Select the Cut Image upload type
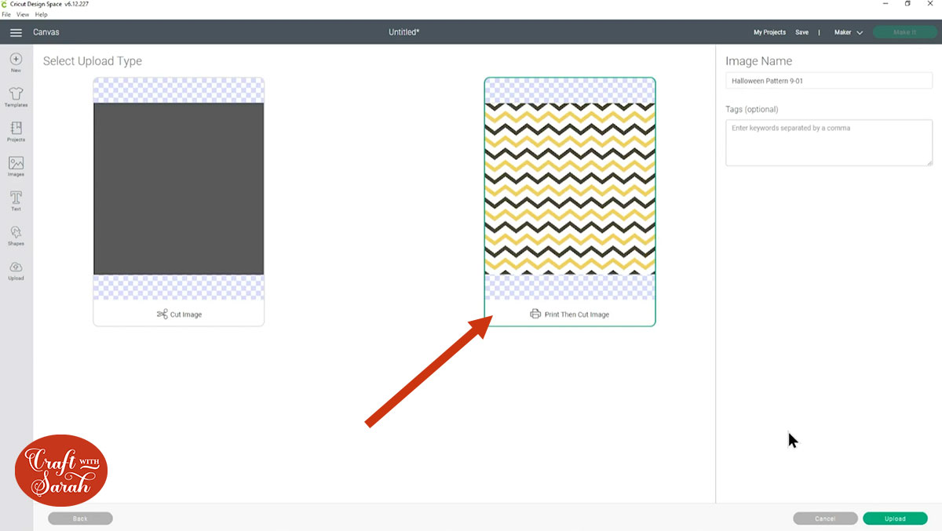The height and width of the screenshot is (531, 942). click(179, 202)
